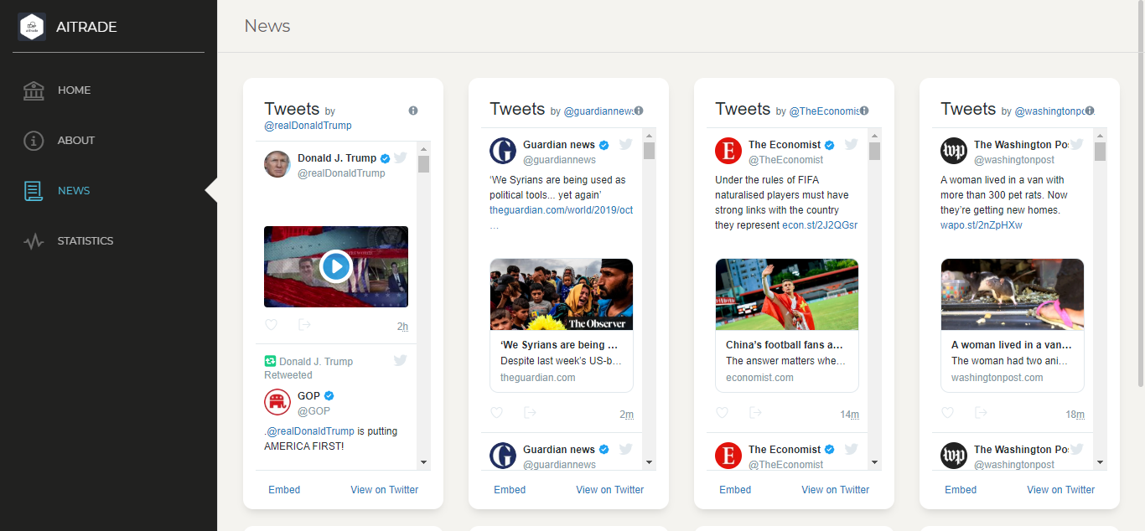1145x531 pixels.
Task: Open econ.st/2J2QGsr link
Action: pos(820,225)
